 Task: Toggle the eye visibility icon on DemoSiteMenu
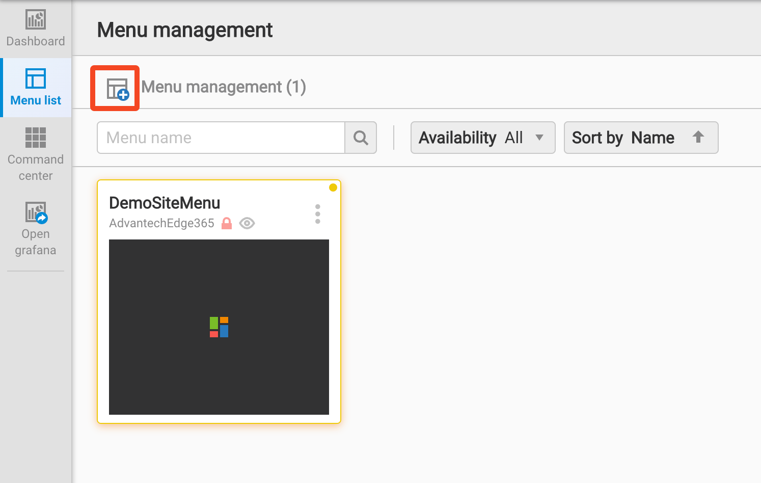tap(247, 223)
